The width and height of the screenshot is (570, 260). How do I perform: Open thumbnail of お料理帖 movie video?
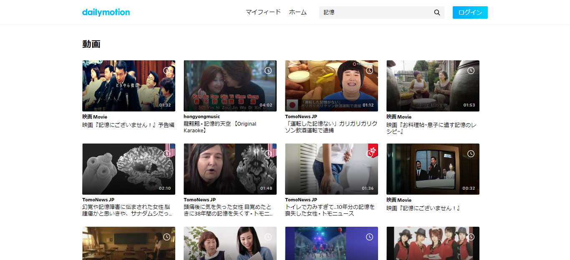[x=433, y=86]
